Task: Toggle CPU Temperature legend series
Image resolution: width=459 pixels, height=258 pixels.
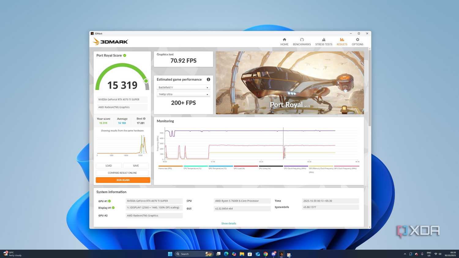Action: coord(196,167)
